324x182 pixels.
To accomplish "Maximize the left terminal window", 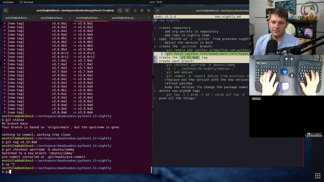I will click(x=142, y=10).
